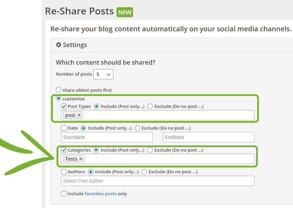This screenshot has width=293, height=208.
Task: Enable the Authors filter checkbox
Action: 64,172
